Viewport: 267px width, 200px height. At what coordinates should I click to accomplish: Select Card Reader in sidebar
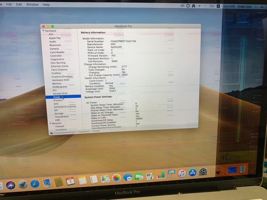pos(57,52)
